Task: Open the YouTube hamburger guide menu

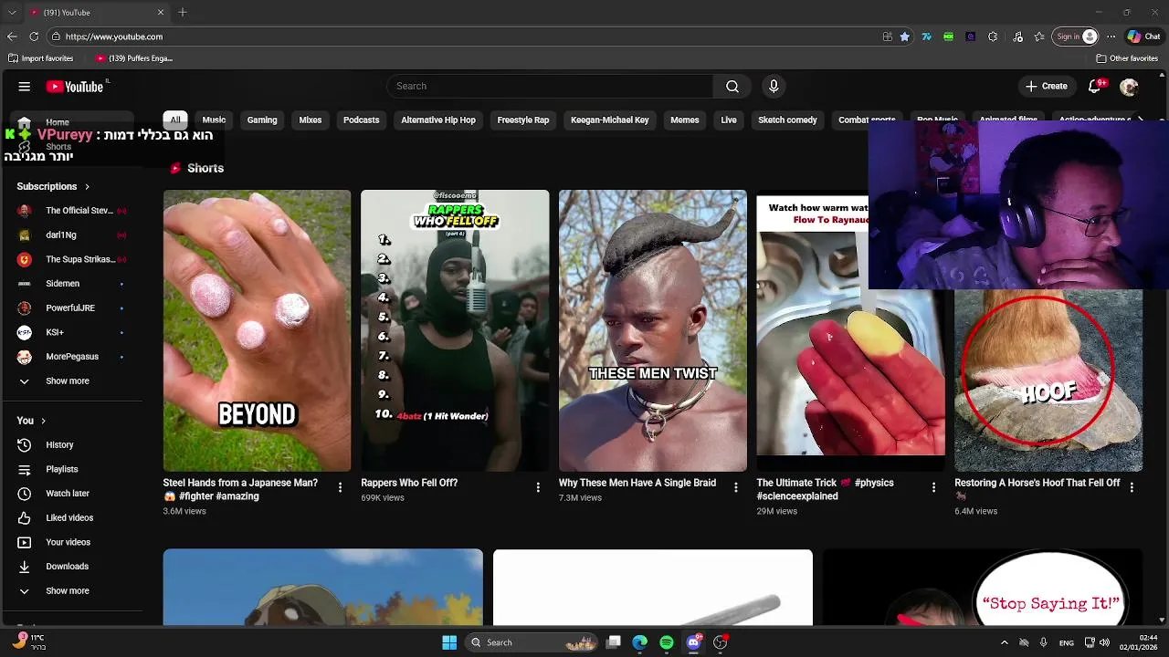Action: [x=25, y=87]
